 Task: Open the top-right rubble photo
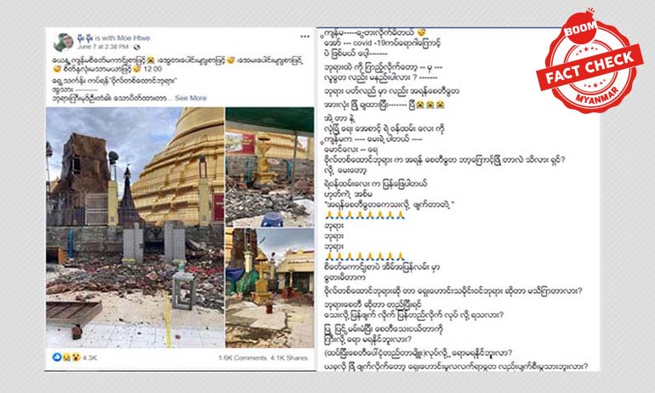270,167
